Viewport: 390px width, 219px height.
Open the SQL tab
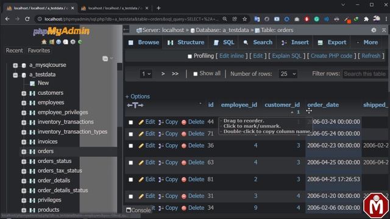(224, 42)
